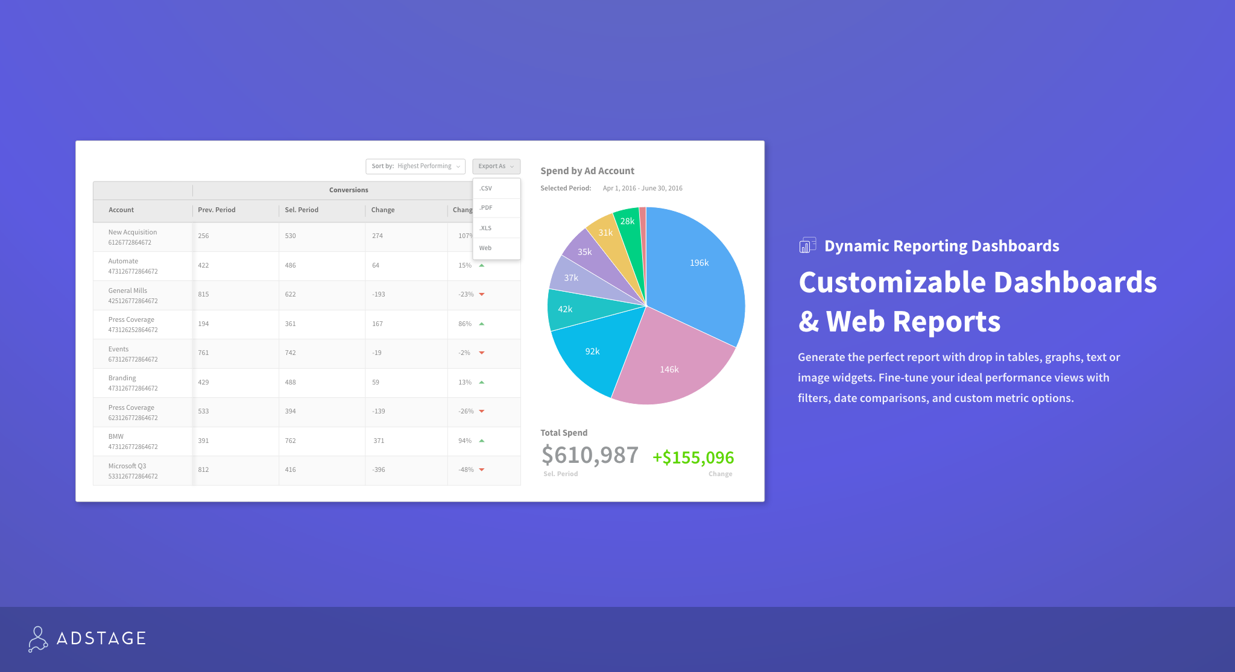Screen dimensions: 1235x672
Task: Click the AdStage logo icon
Action: pos(37,639)
